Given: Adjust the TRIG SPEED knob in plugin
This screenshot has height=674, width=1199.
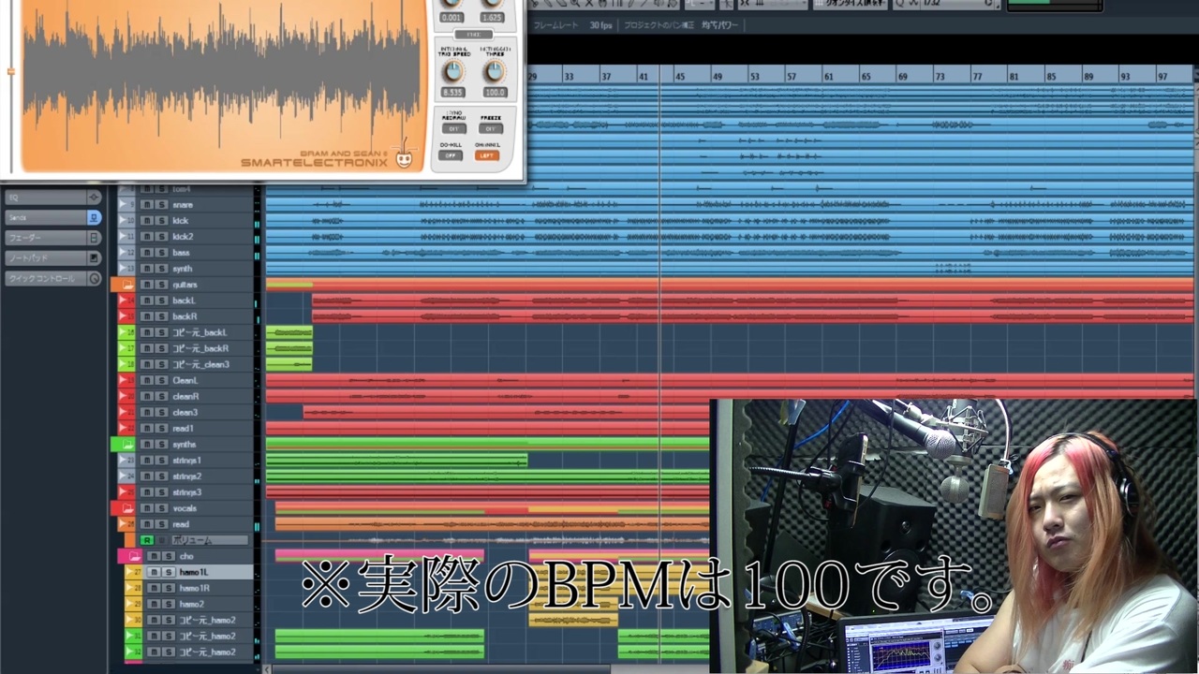Looking at the screenshot, I should 453,71.
